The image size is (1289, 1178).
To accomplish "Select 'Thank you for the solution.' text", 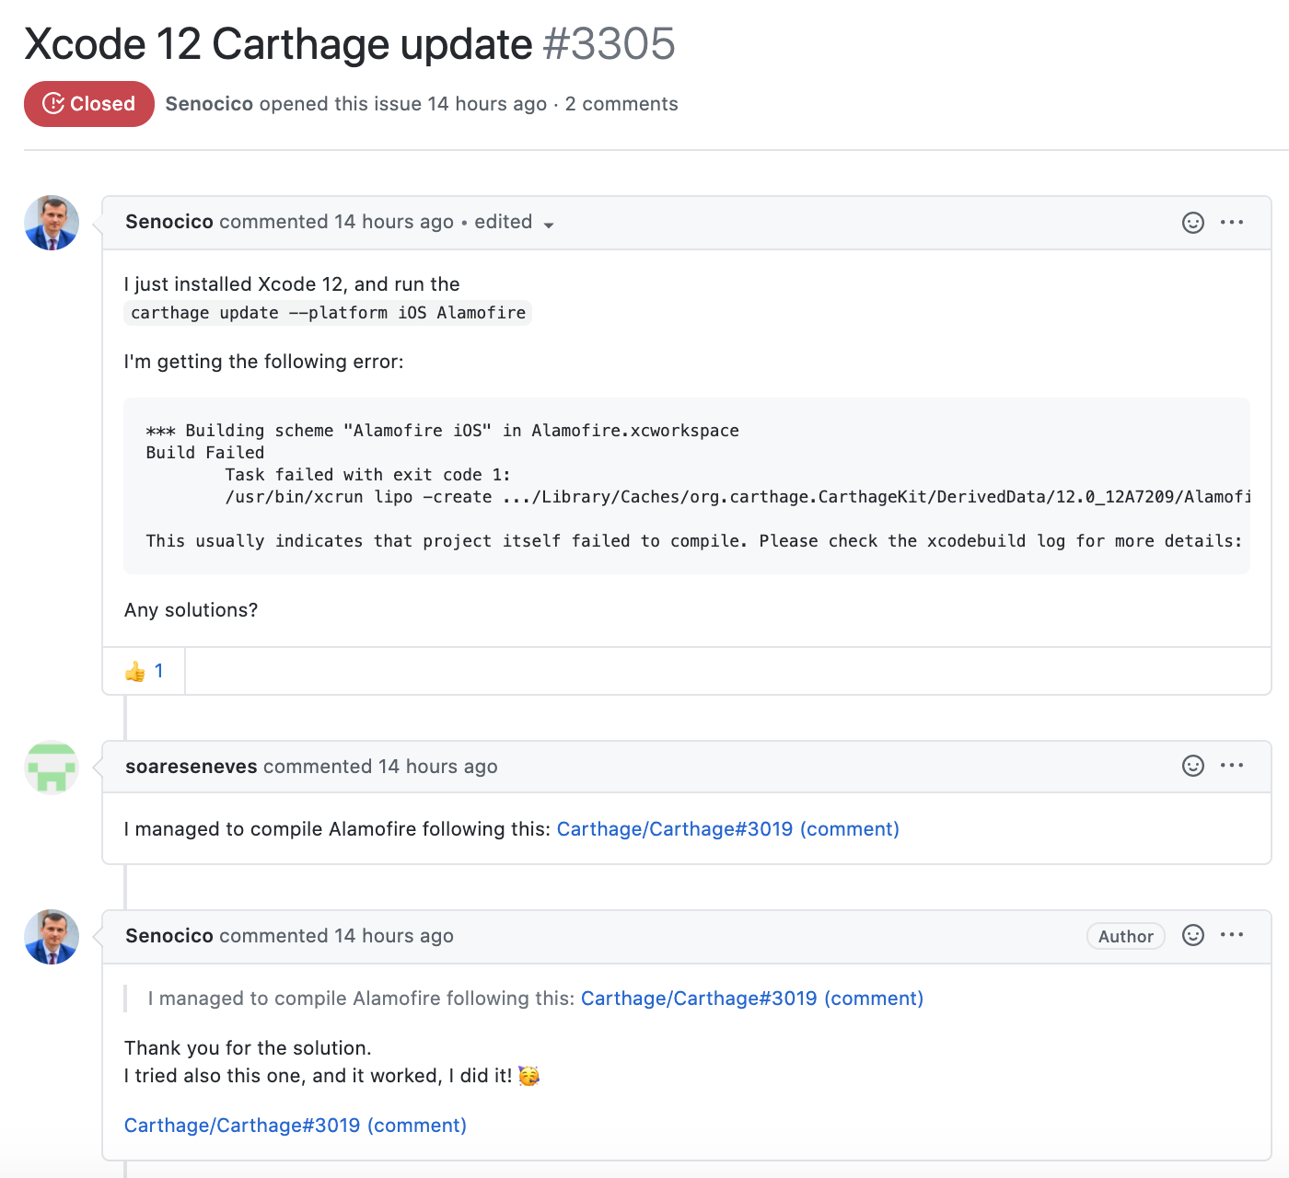I will (x=248, y=1048).
